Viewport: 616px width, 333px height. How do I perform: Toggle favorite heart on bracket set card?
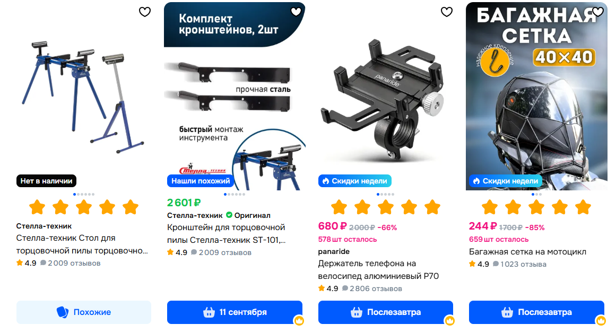[x=296, y=12]
